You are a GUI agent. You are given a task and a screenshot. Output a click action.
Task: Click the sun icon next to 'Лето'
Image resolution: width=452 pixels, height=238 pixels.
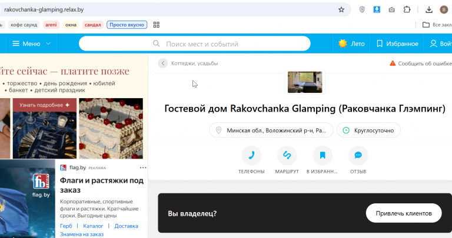(343, 43)
